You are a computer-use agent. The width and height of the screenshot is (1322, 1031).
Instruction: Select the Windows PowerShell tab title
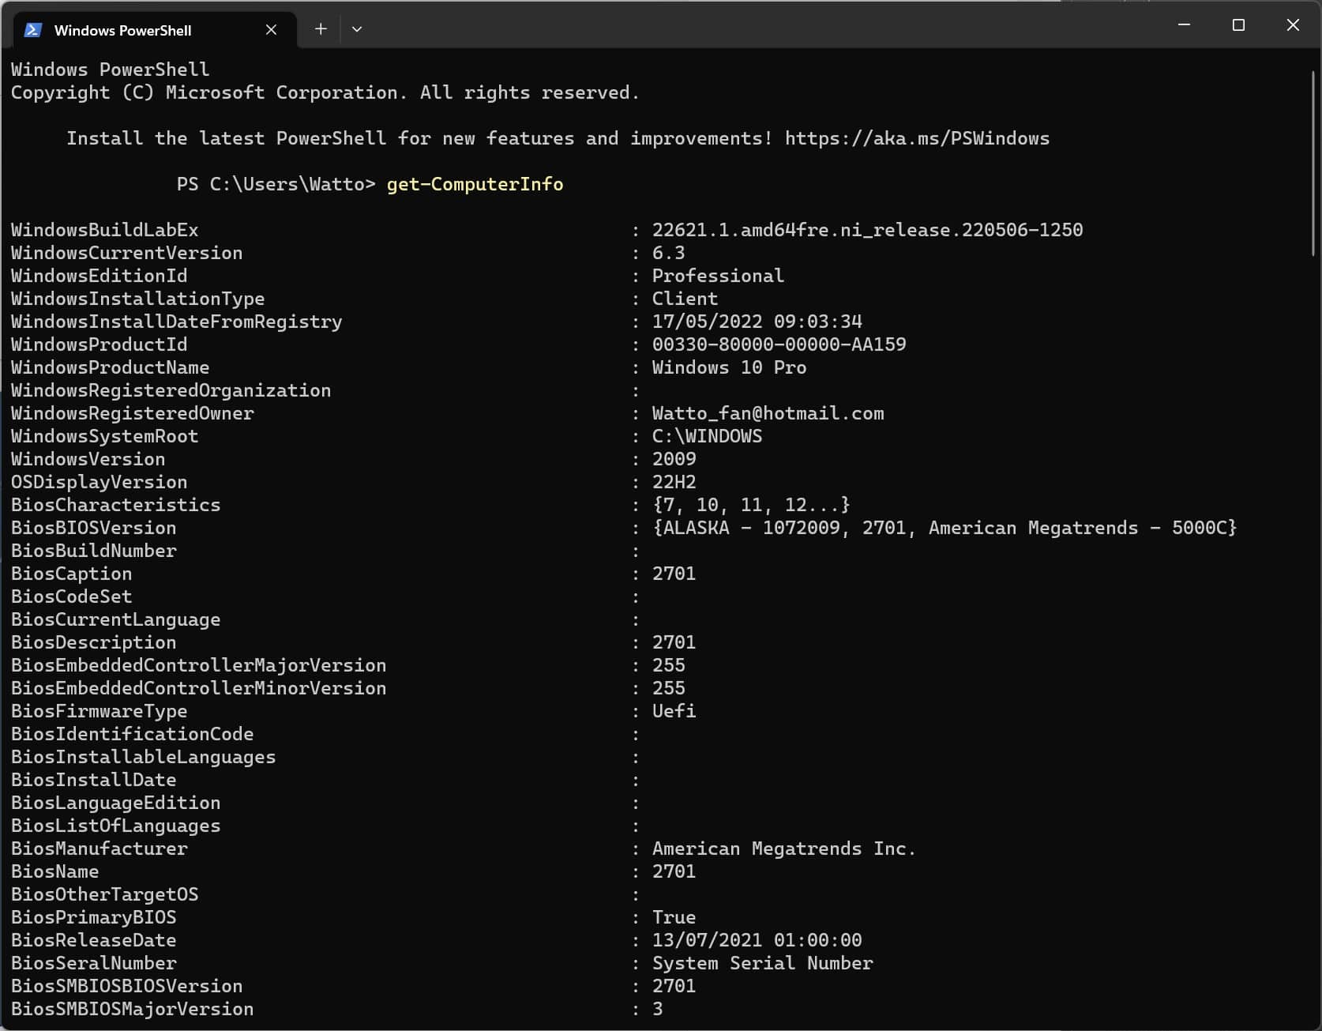click(122, 31)
